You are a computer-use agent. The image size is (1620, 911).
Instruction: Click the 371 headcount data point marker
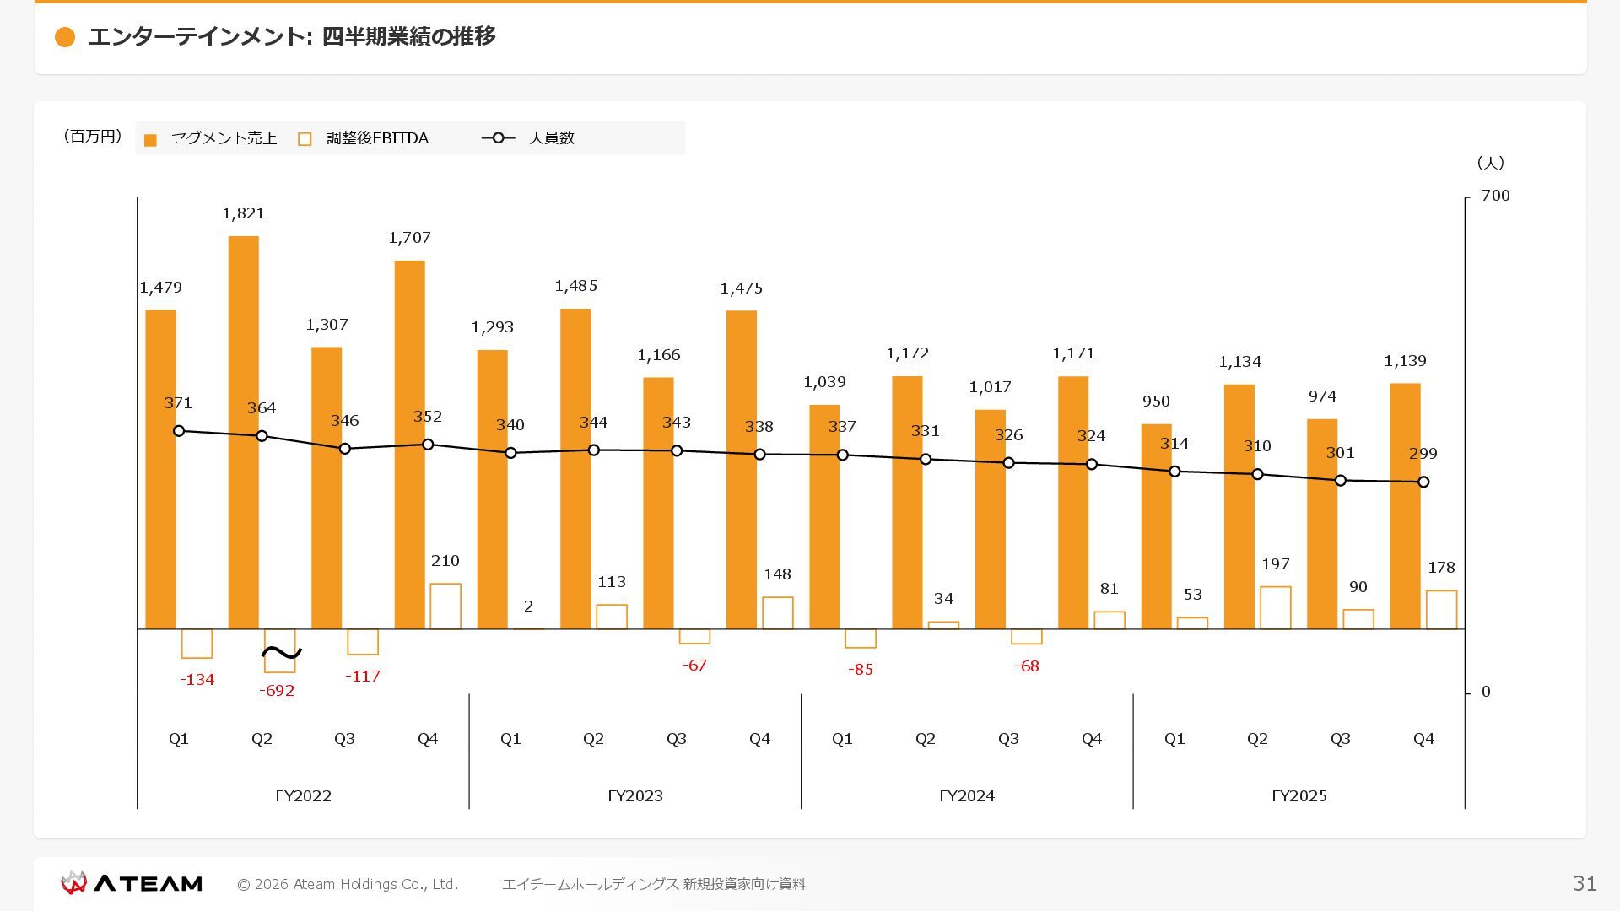pyautogui.click(x=179, y=431)
